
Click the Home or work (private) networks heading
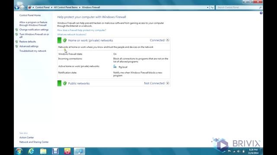coord(90,40)
